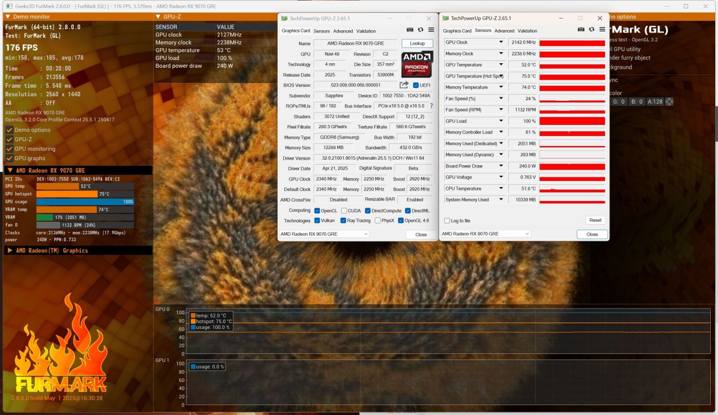The image size is (718, 415).
Task: Open the GPU Clock sensor dropdown arrow
Action: pos(501,43)
